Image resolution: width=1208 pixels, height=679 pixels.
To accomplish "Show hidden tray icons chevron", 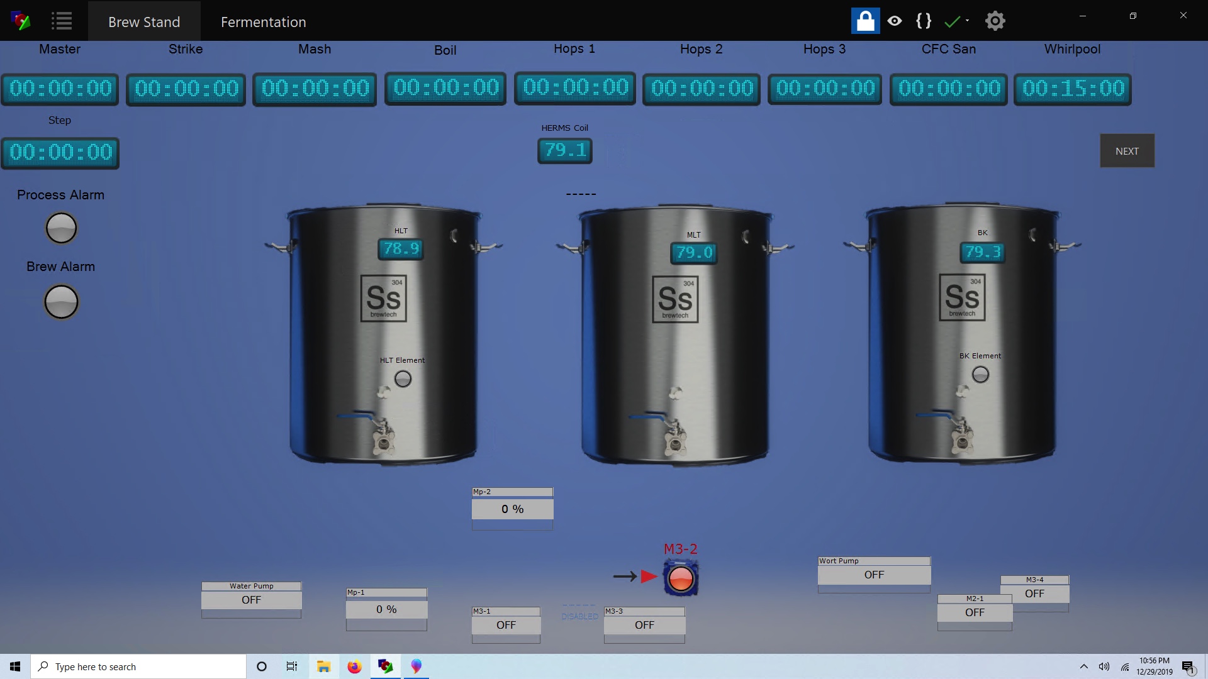I will click(x=1083, y=666).
